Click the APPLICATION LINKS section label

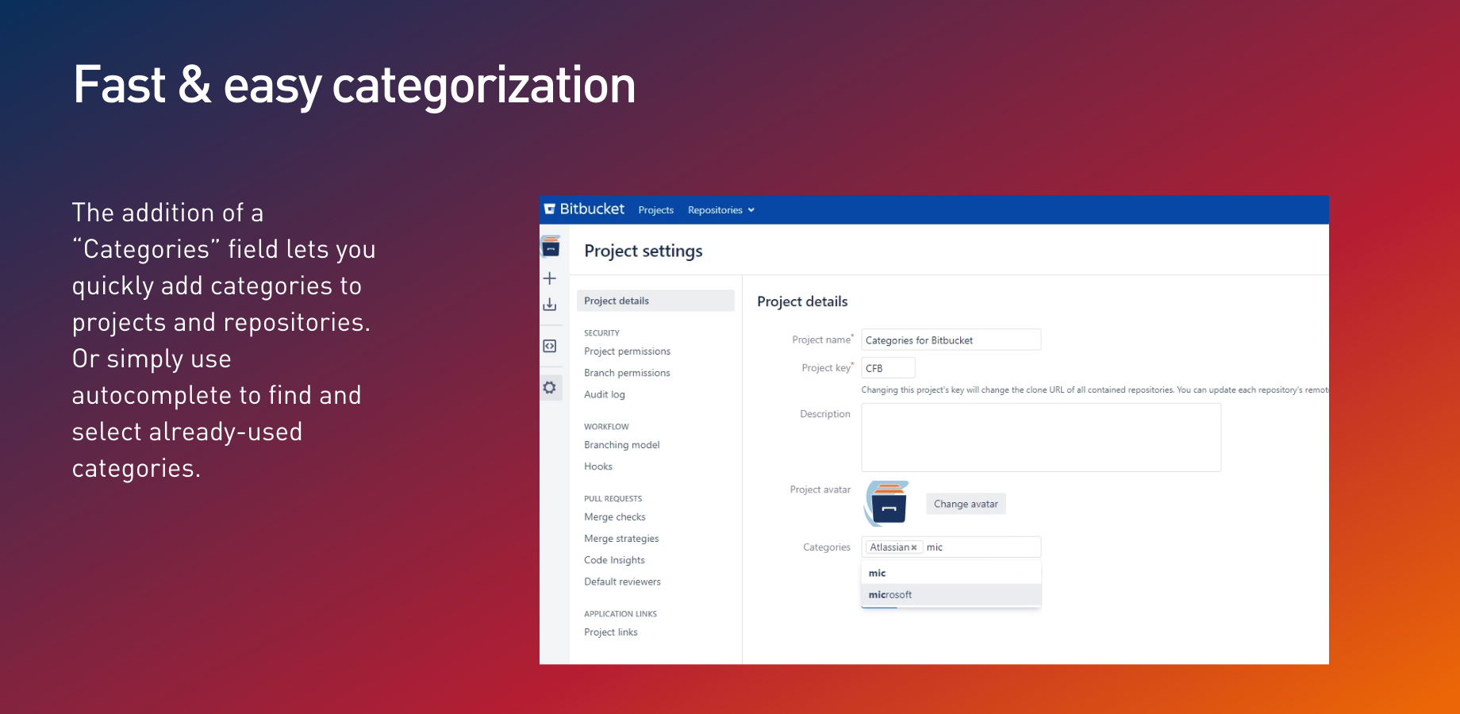coord(620,614)
